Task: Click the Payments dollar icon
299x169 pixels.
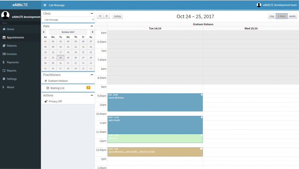Action: tap(4, 62)
